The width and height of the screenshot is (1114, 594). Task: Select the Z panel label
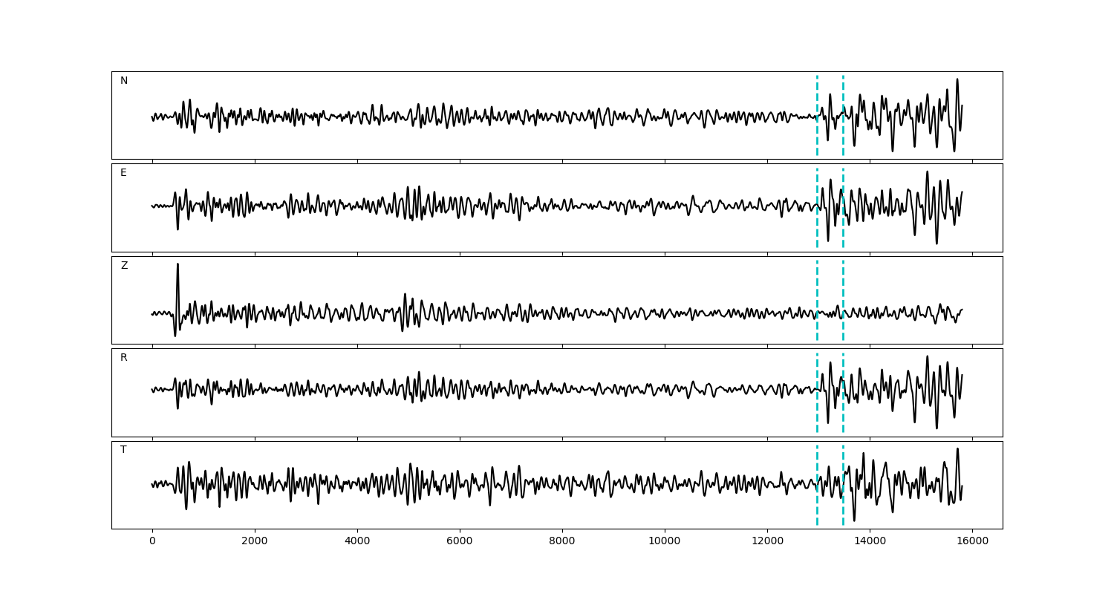(x=124, y=266)
